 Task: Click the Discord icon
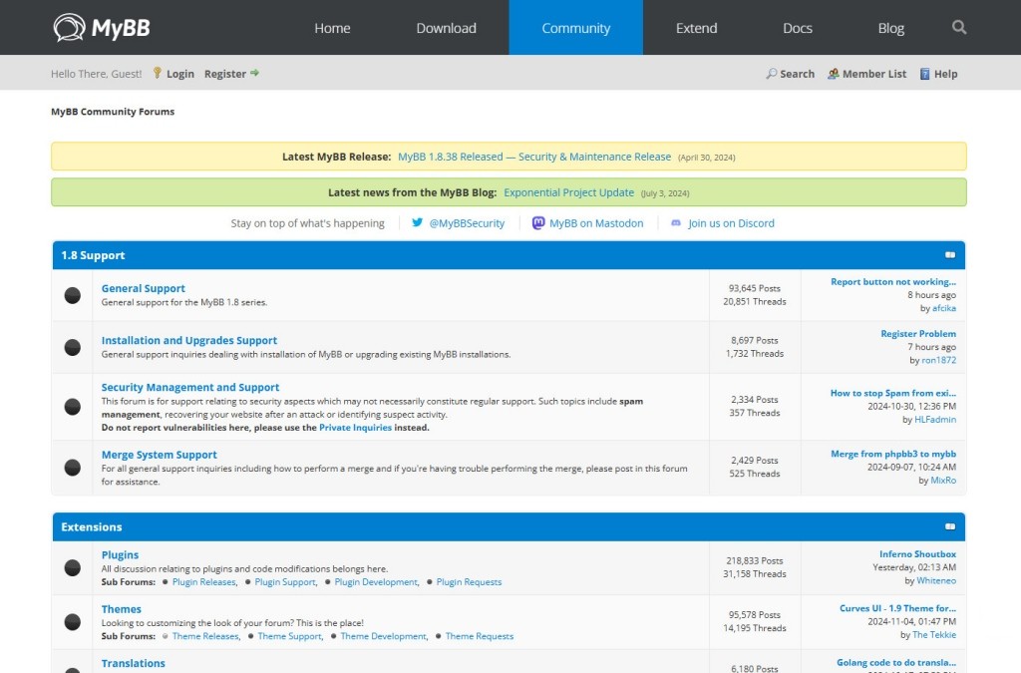(676, 222)
